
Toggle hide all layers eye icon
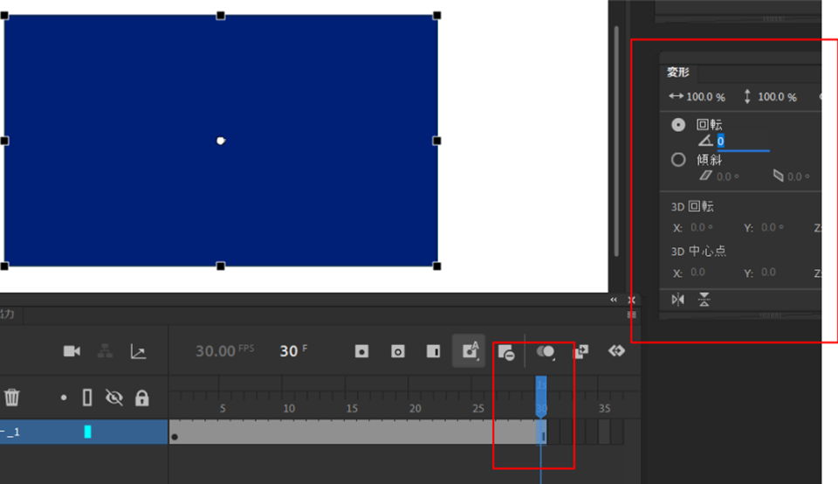tap(113, 398)
